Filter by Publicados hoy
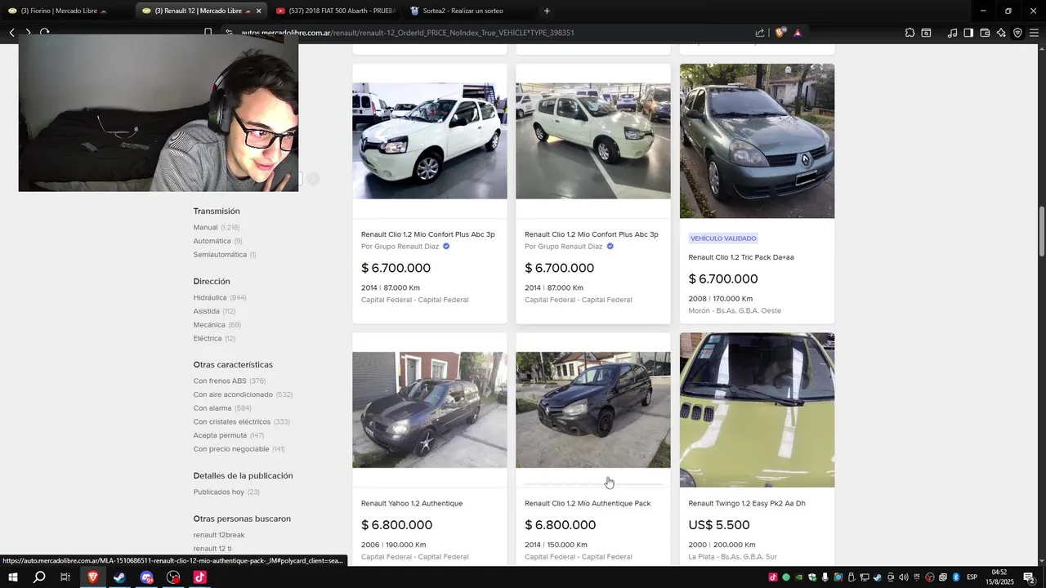 tap(219, 492)
